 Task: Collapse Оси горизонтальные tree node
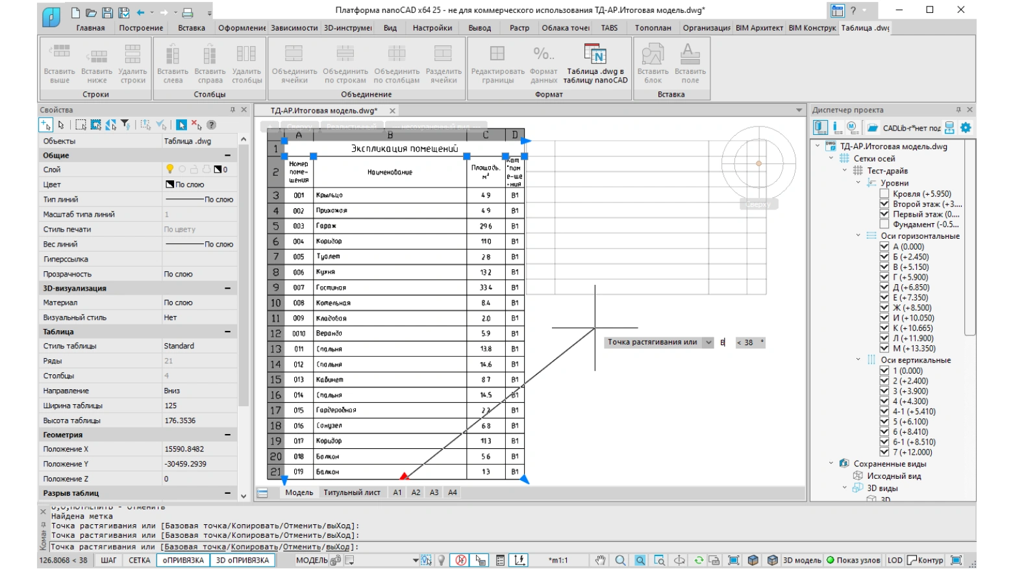[x=858, y=236]
